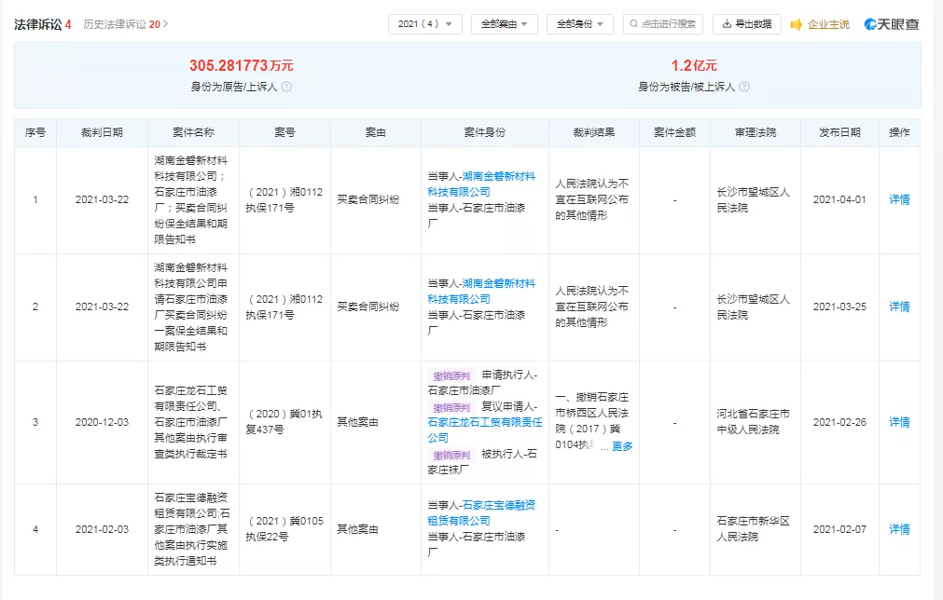Open 湖南金磐新材料科技有限公司 link in row 1

tap(481, 184)
